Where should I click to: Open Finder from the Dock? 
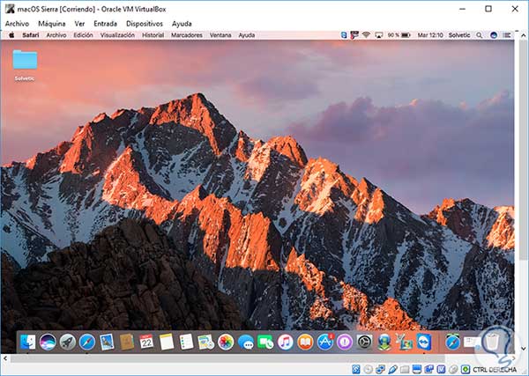pos(27,343)
